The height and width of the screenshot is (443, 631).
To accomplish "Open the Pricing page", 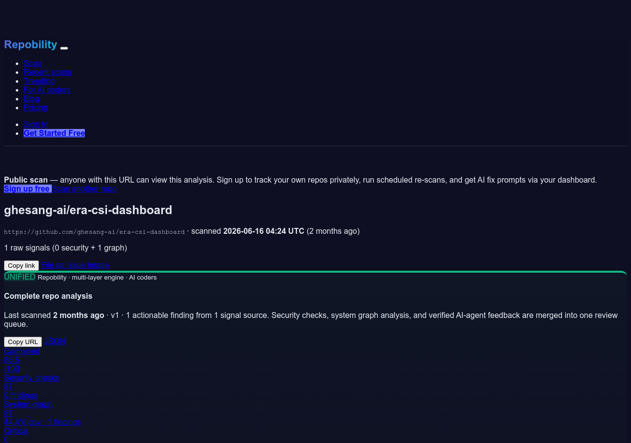I will (x=35, y=107).
